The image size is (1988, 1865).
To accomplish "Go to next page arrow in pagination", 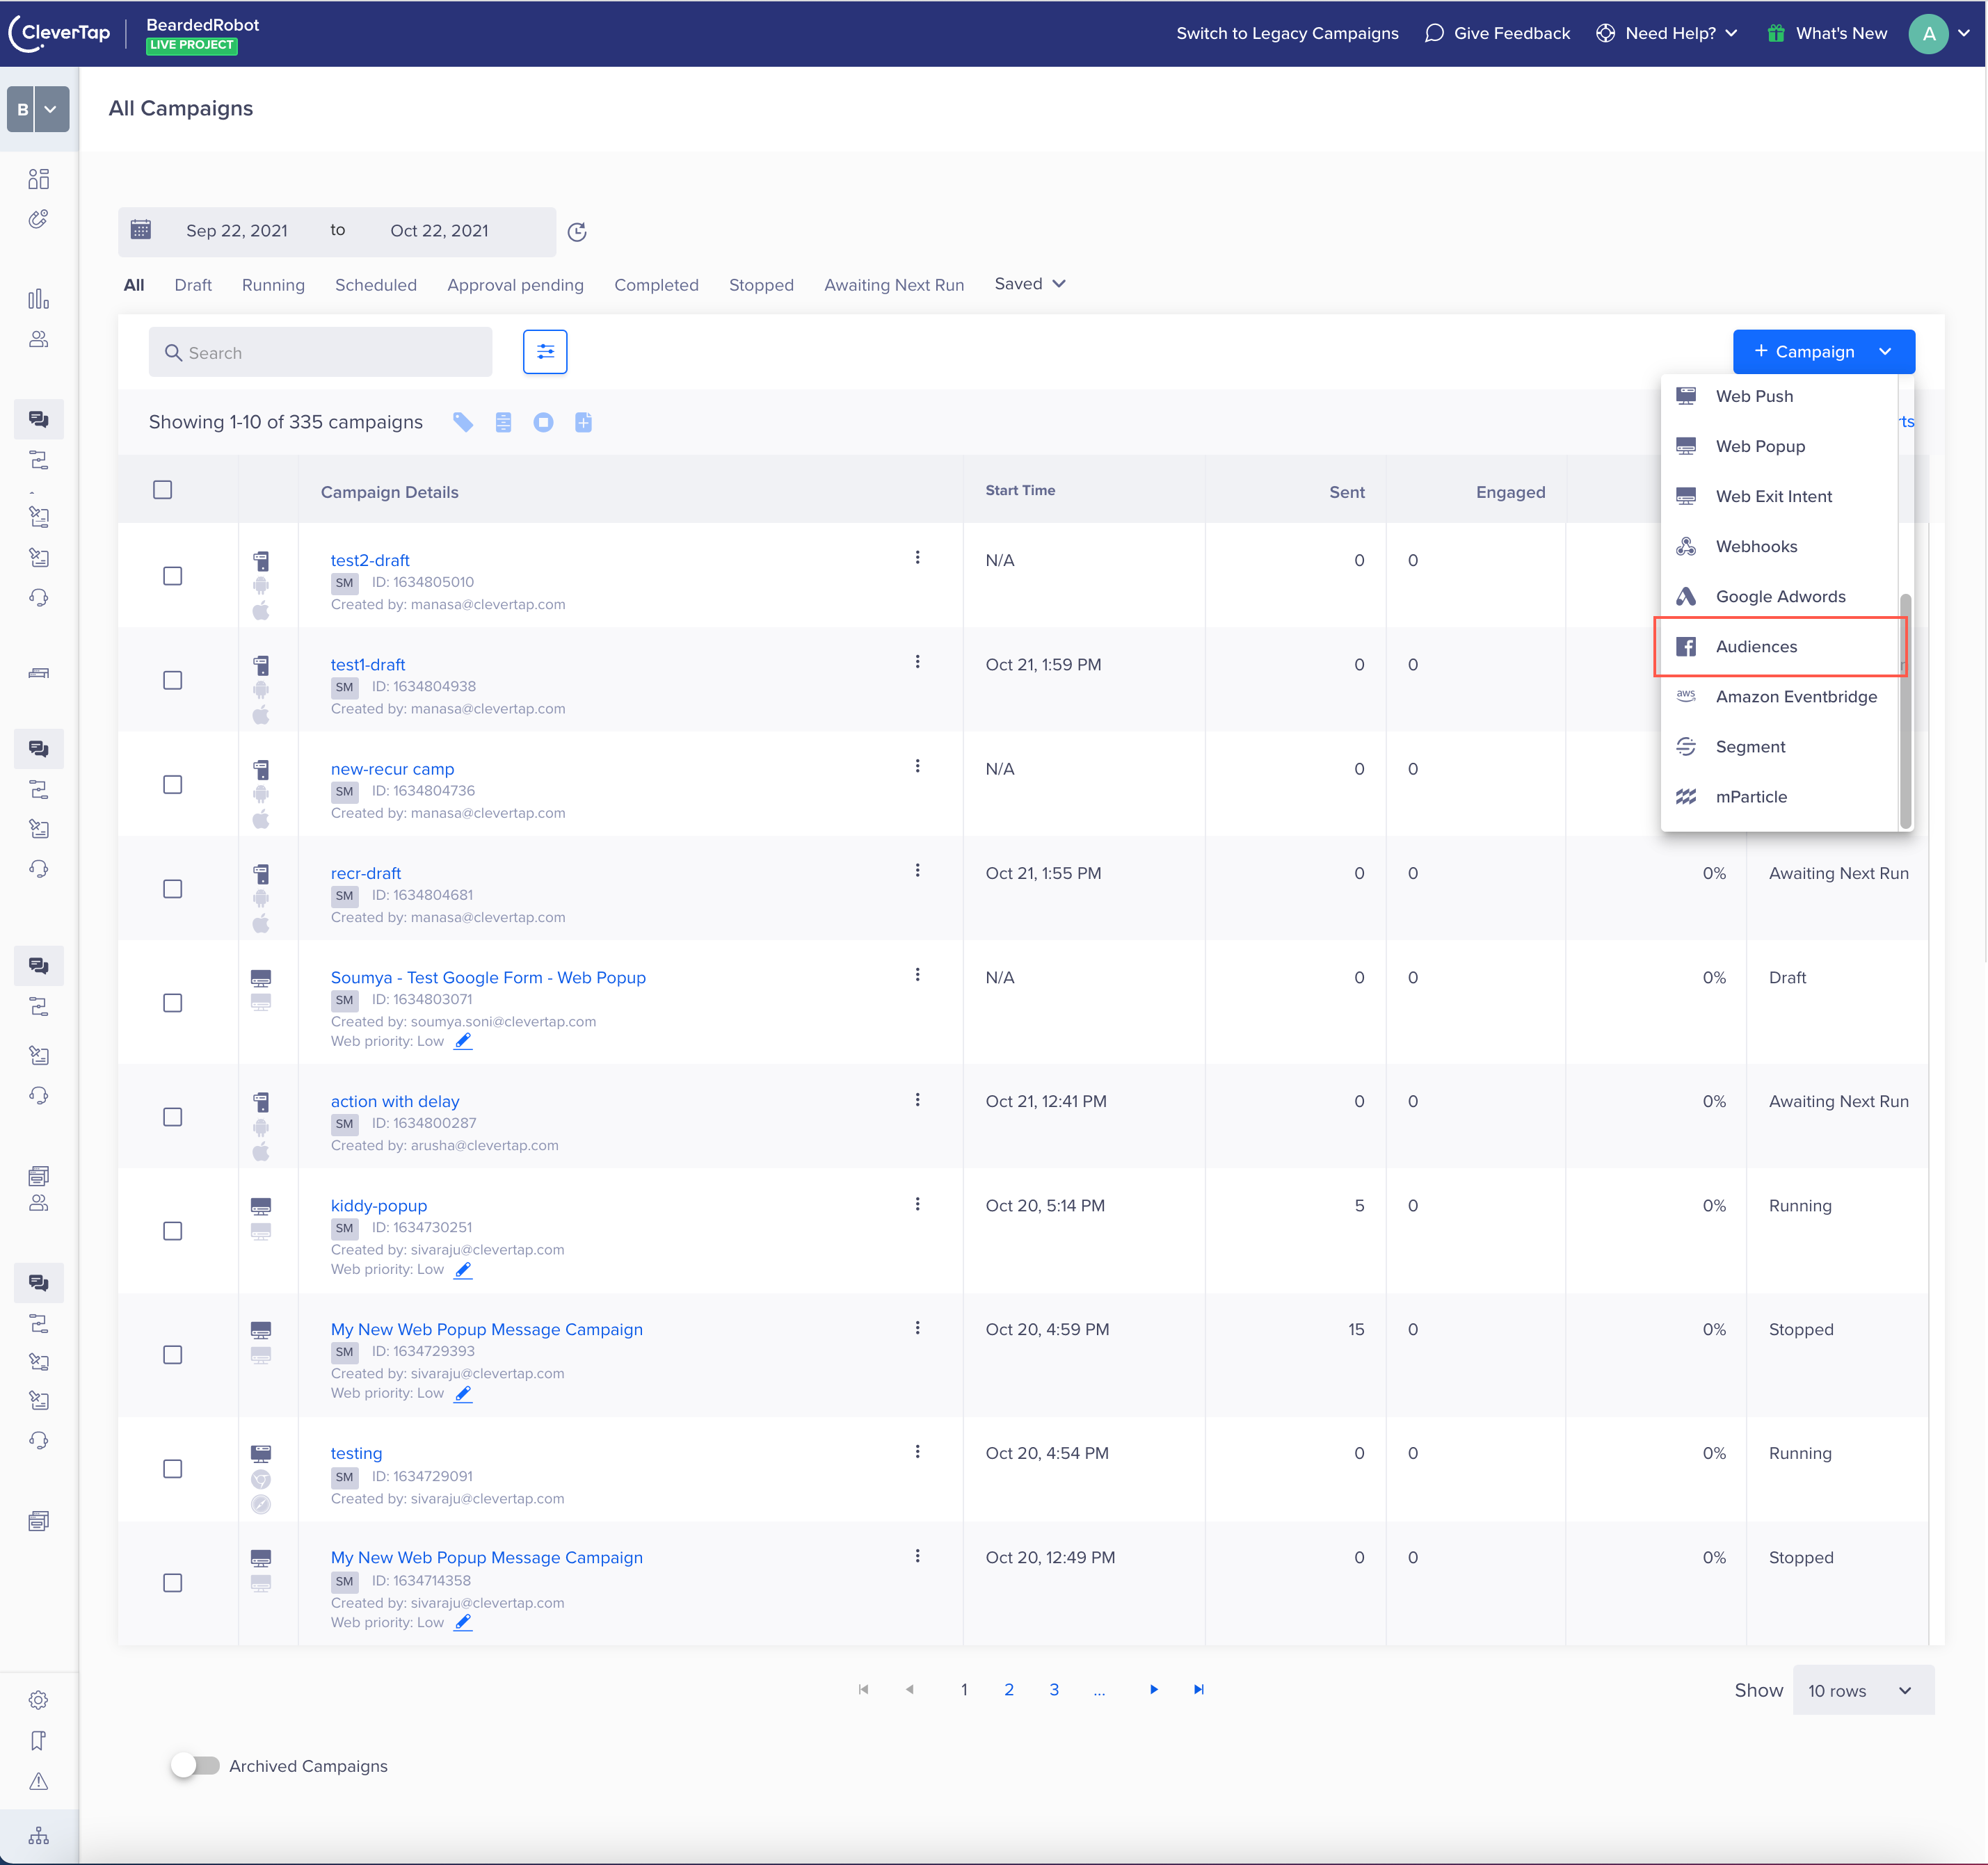I will 1153,1690.
